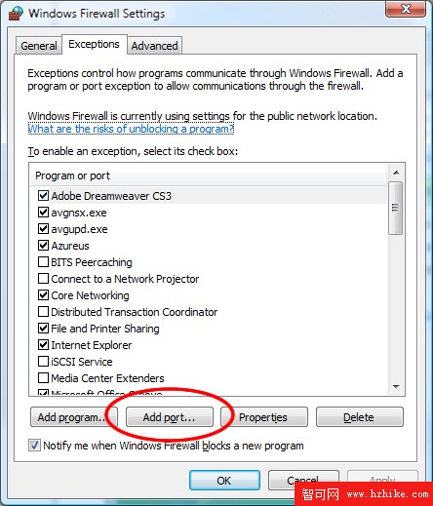Click the Windows Firewall title bar icon

(x=16, y=13)
